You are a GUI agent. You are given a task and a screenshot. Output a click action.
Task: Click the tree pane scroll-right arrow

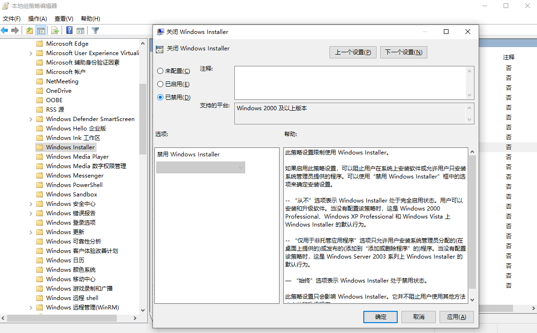point(135,318)
